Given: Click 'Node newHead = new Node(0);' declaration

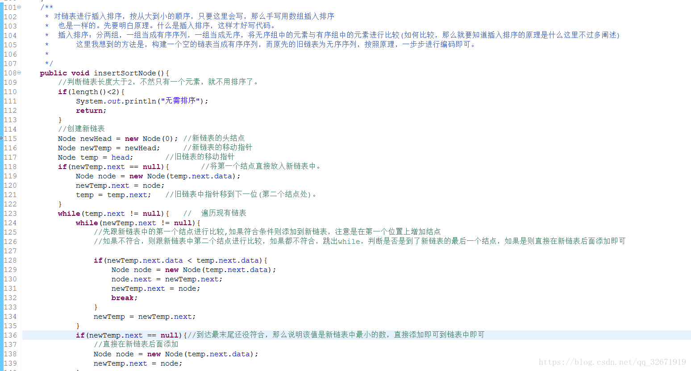Looking at the screenshot, I should [x=118, y=139].
